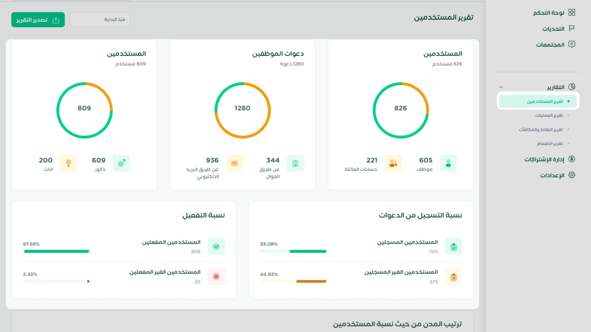Click the 55.08% registered users progress bar
The height and width of the screenshot is (332, 591).
click(x=293, y=251)
